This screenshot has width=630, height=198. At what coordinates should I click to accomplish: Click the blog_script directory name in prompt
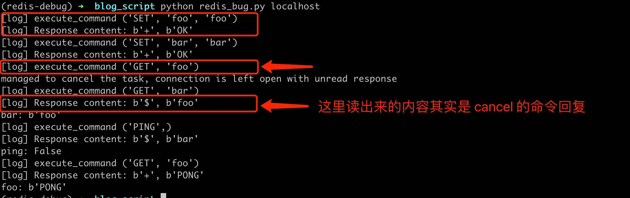tap(125, 6)
